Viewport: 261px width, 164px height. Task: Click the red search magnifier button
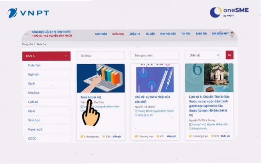pyautogui.click(x=230, y=55)
